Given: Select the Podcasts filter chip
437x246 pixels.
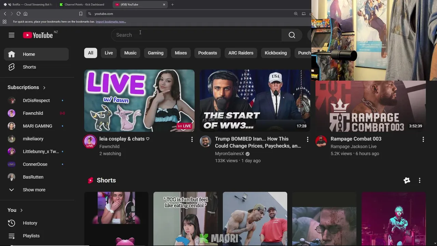Looking at the screenshot, I should [x=208, y=53].
